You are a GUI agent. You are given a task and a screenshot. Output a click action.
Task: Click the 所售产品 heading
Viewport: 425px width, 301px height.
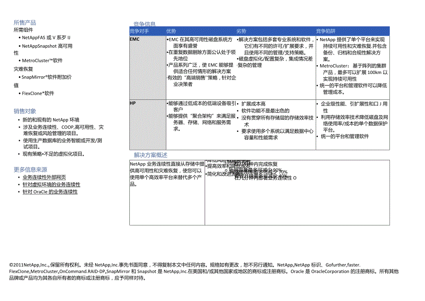[24, 23]
